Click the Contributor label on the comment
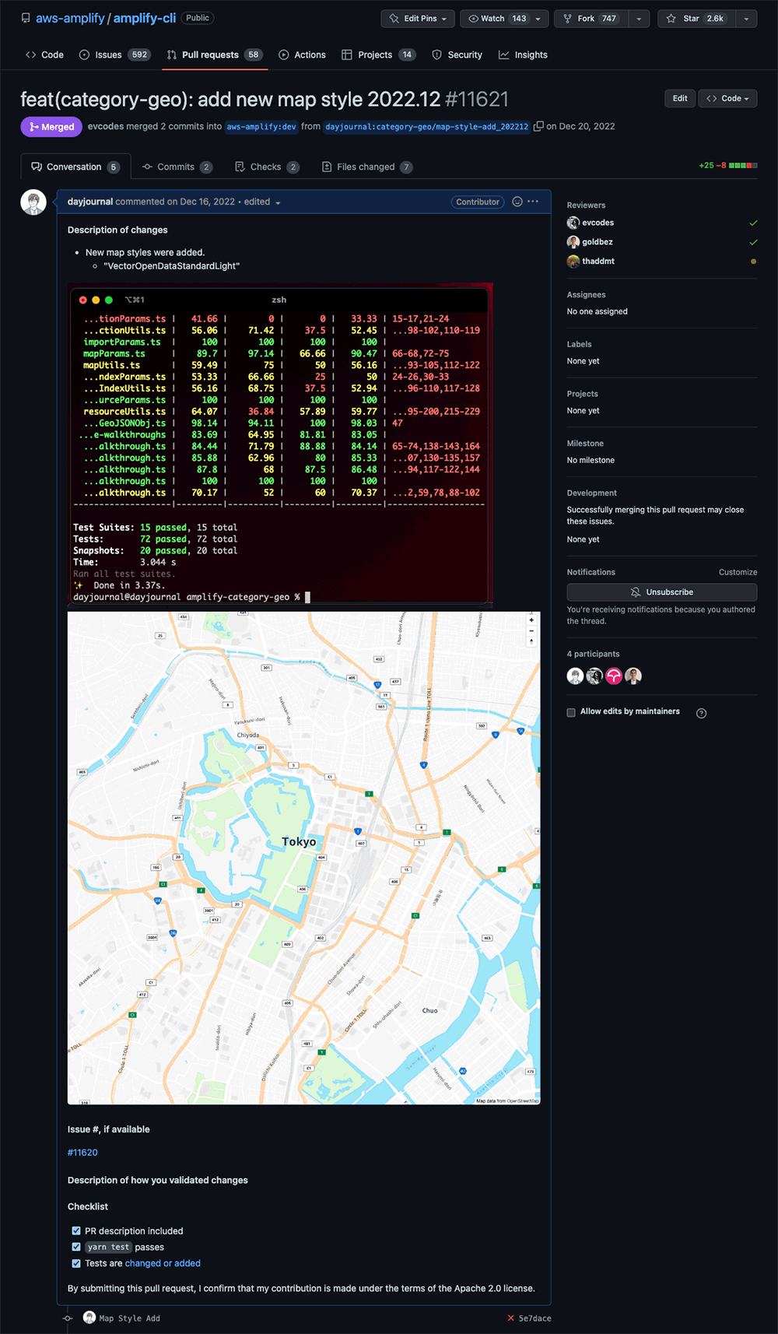This screenshot has width=778, height=1334. coord(478,202)
